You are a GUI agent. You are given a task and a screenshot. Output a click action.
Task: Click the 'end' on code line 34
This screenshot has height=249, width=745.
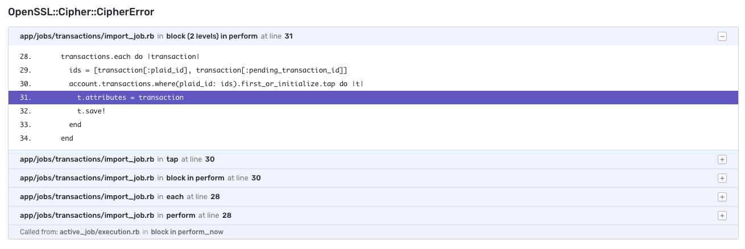(x=67, y=138)
